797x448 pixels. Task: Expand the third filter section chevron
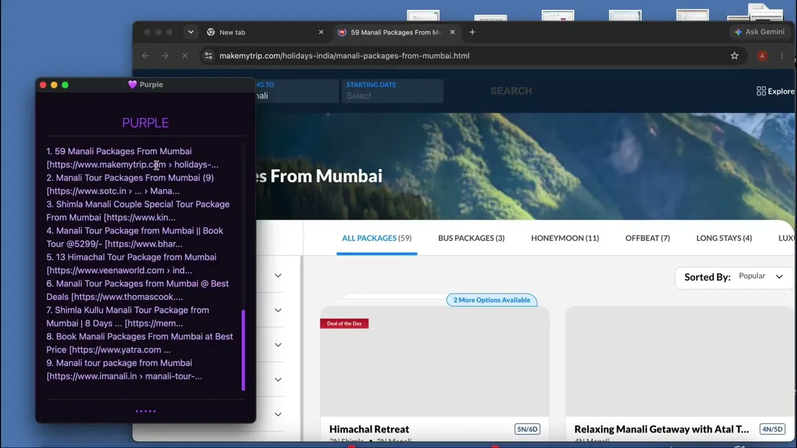(278, 345)
